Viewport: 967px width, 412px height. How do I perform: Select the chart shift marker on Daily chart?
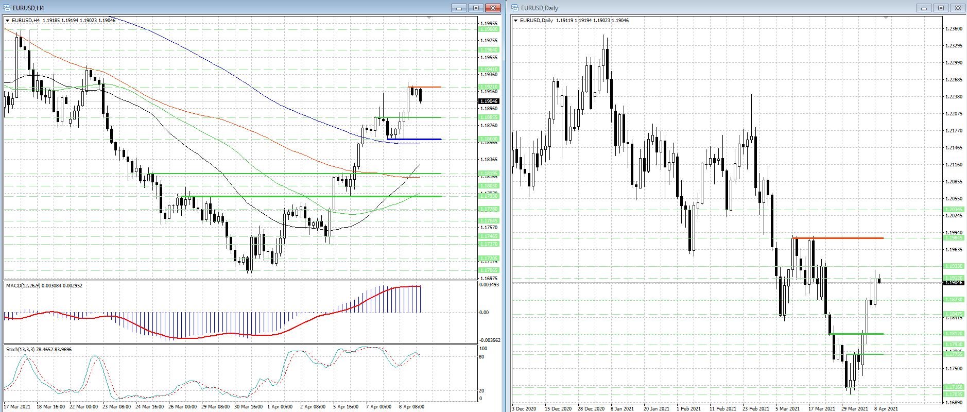pos(886,18)
